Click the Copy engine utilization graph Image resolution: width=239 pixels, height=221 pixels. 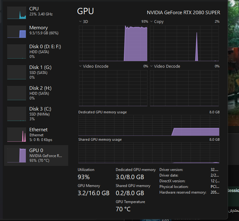point(184,43)
